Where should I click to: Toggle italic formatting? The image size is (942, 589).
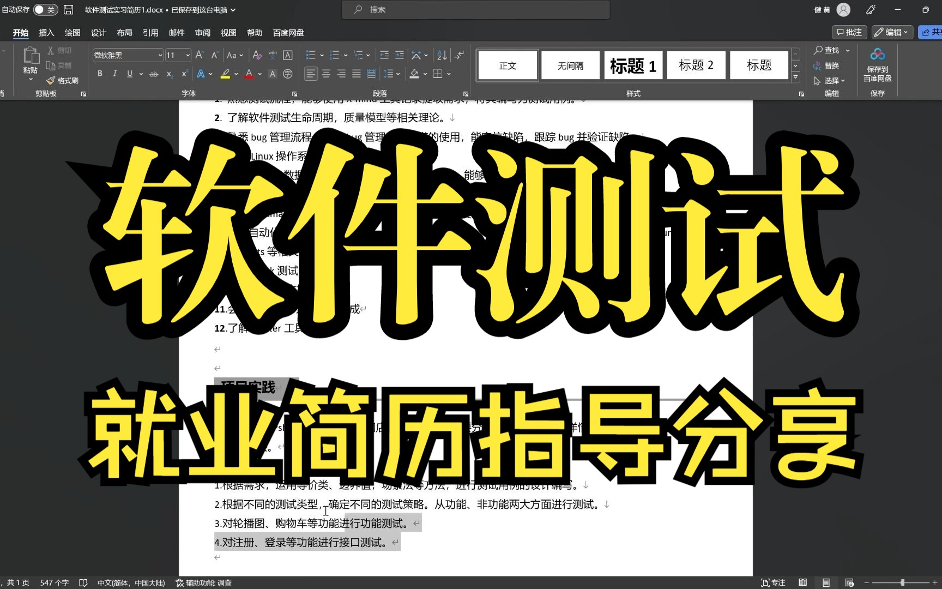pyautogui.click(x=114, y=74)
